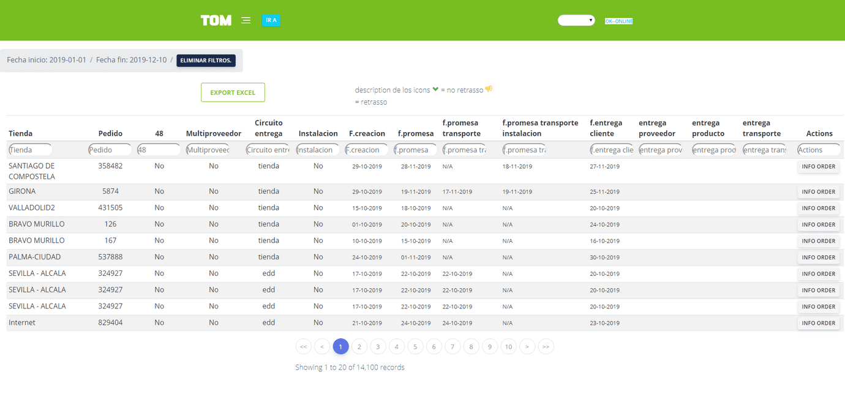
Task: Click the green heart no-retrasso icon
Action: [x=435, y=89]
